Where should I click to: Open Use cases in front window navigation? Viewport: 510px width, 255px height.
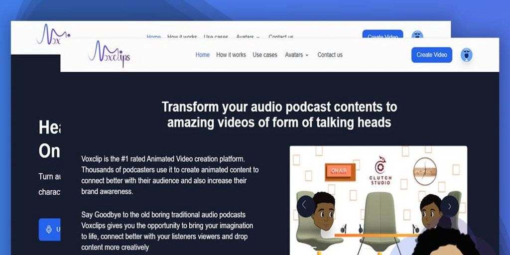(x=265, y=55)
